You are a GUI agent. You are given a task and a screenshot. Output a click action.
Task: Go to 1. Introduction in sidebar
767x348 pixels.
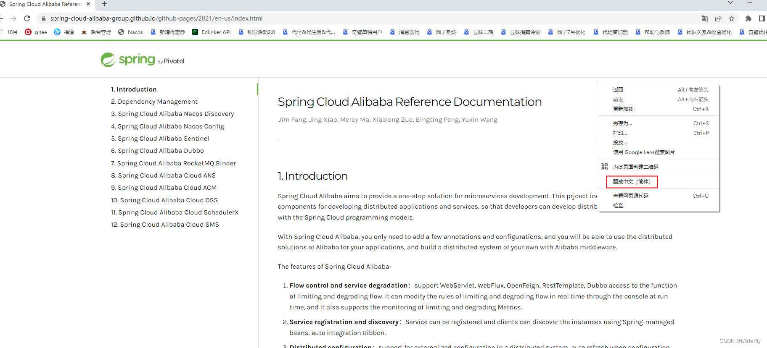click(134, 89)
